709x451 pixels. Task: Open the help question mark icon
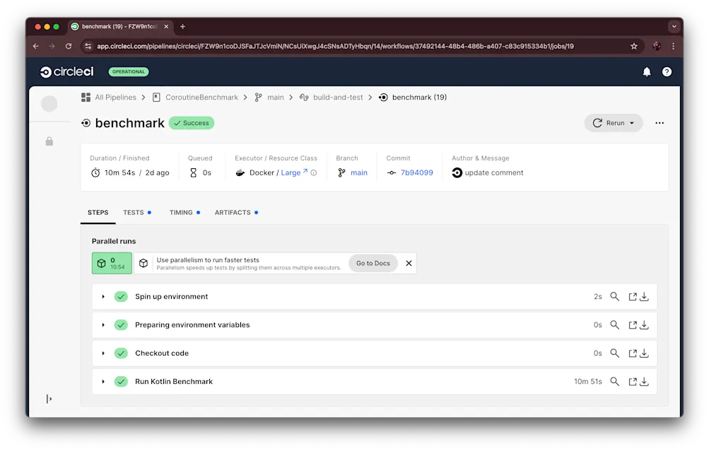click(x=666, y=71)
